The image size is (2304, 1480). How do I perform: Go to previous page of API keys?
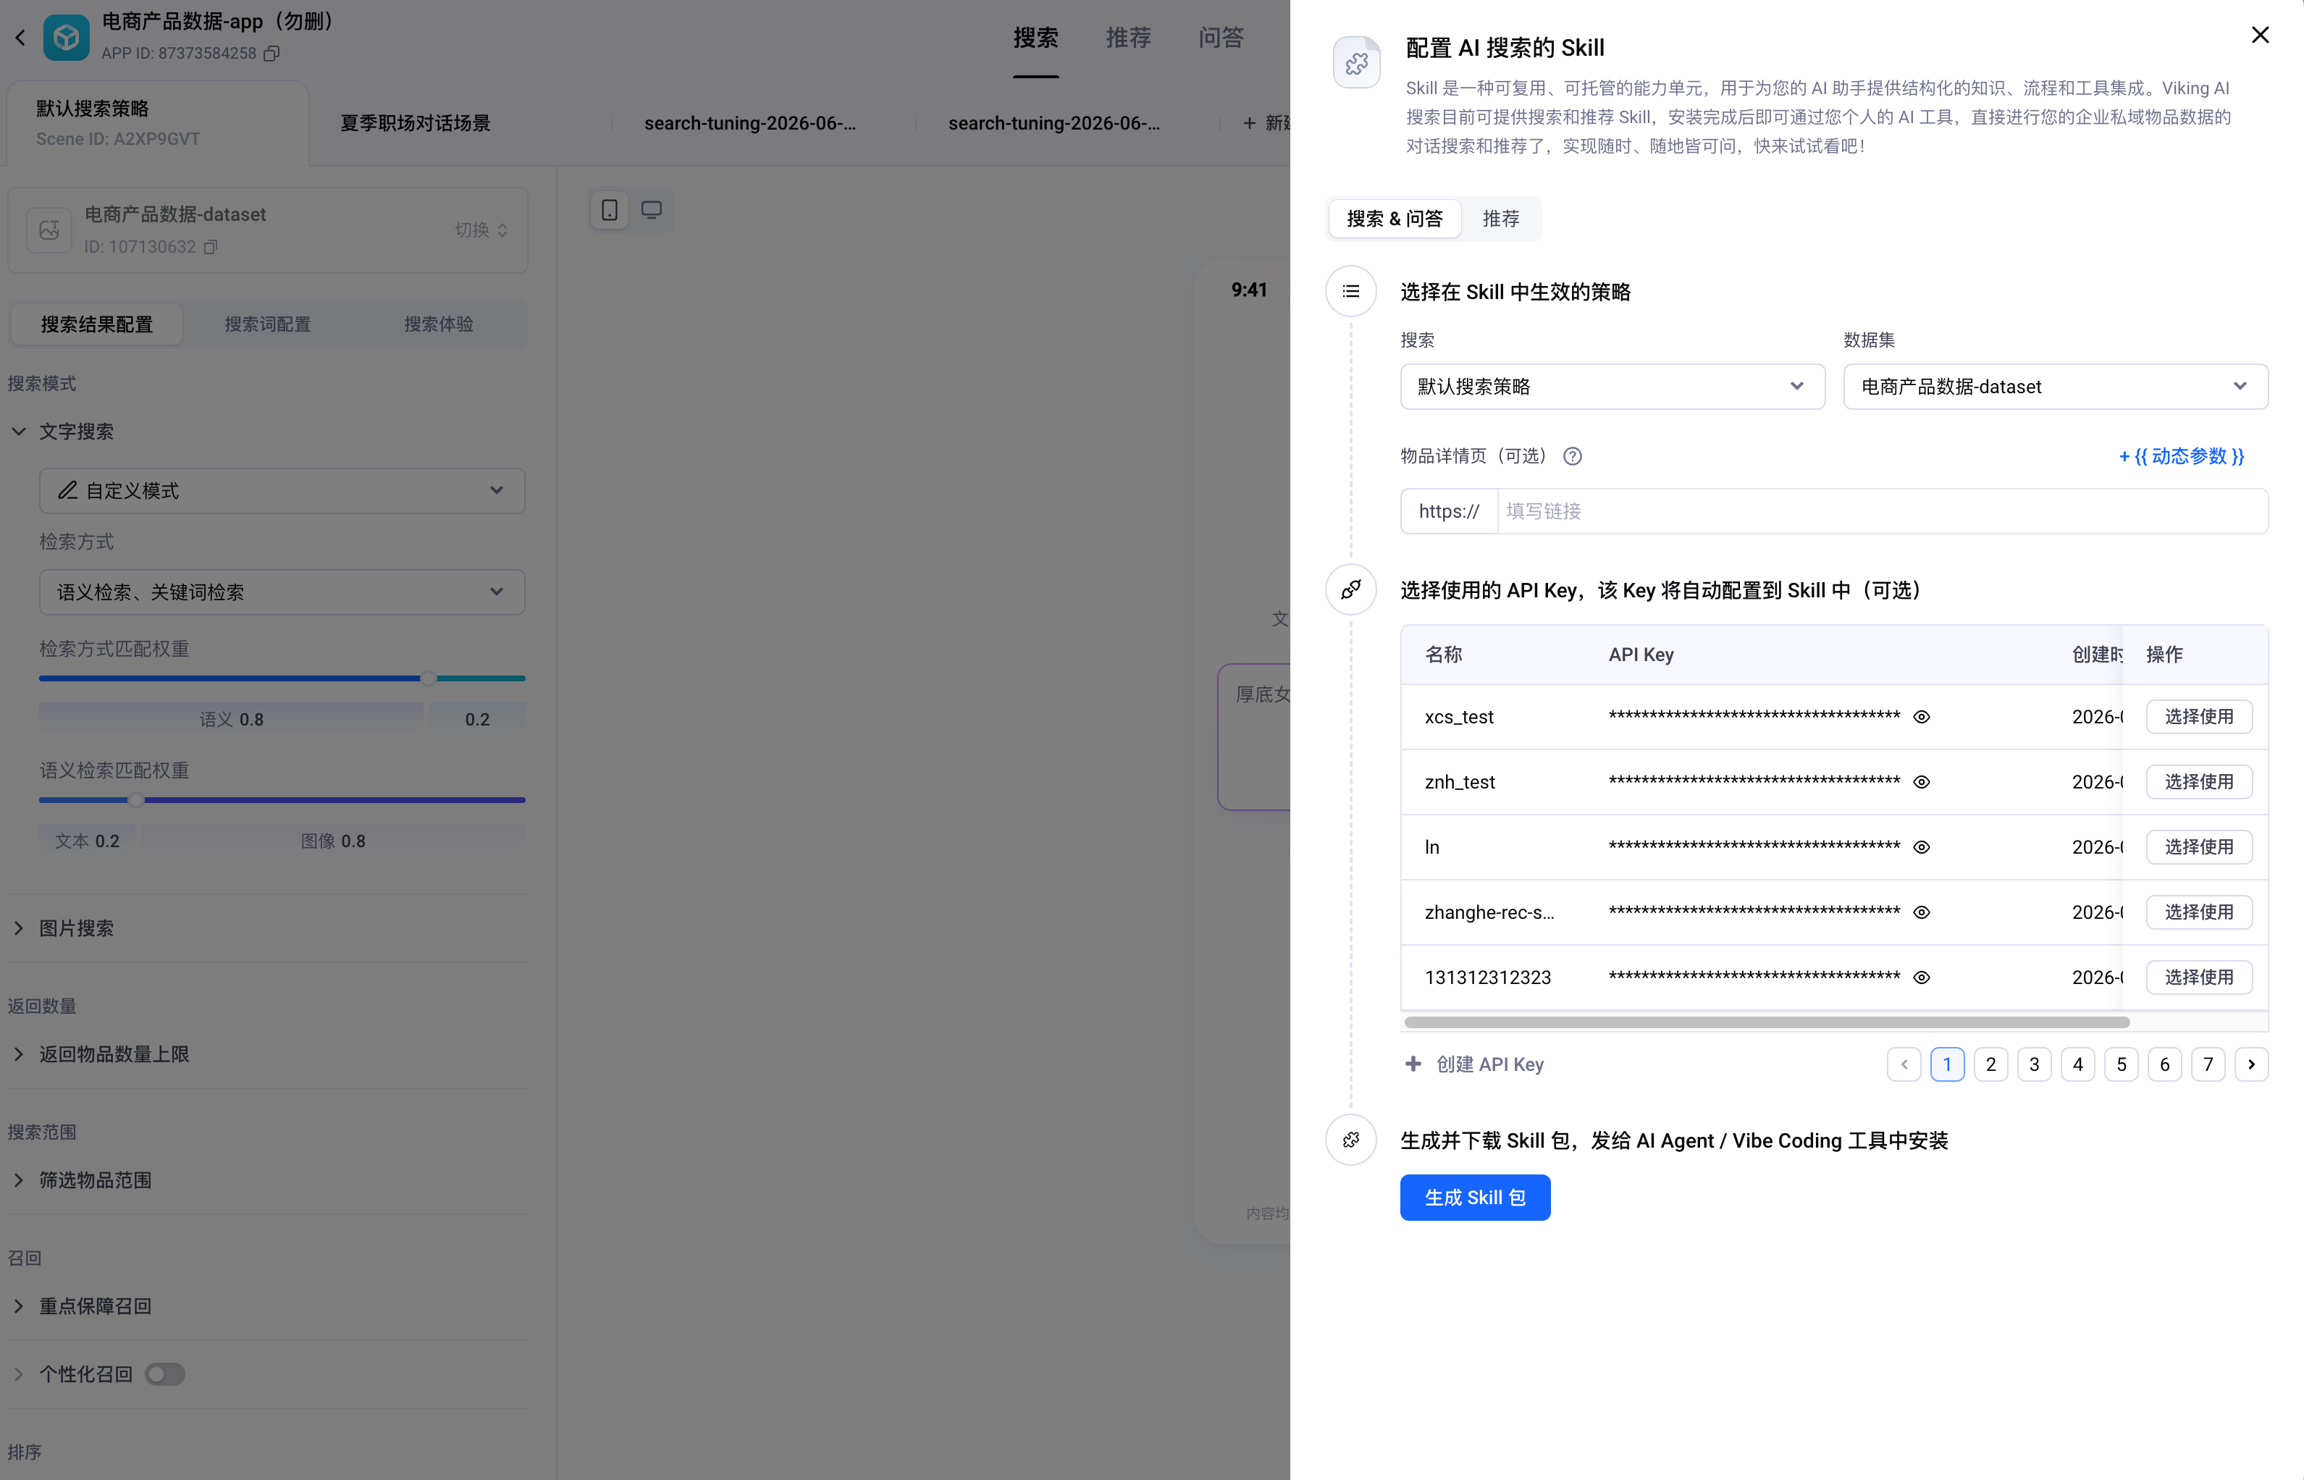point(1904,1064)
